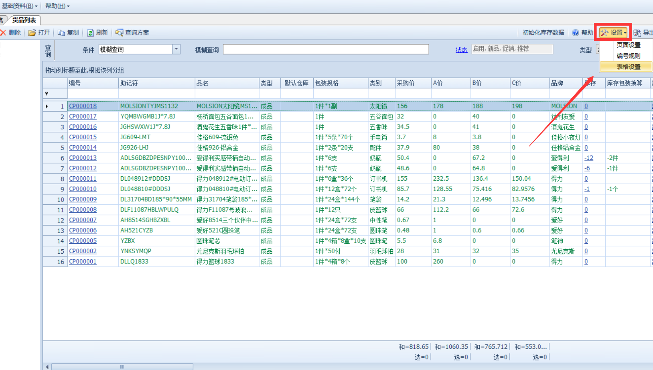Click the 初始化库存数据 button

pyautogui.click(x=543, y=33)
